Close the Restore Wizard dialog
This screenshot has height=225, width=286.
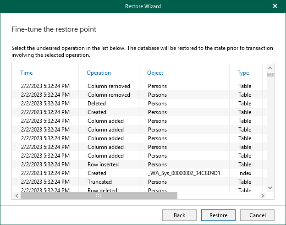click(275, 6)
